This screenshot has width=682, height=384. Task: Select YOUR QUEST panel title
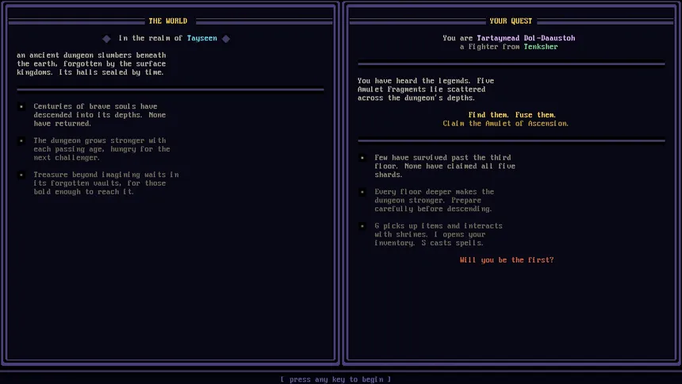(511, 21)
